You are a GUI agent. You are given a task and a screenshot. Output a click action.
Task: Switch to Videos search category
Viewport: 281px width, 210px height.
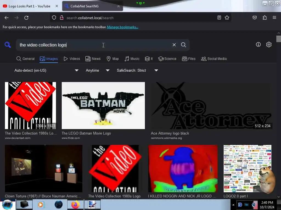pyautogui.click(x=72, y=59)
